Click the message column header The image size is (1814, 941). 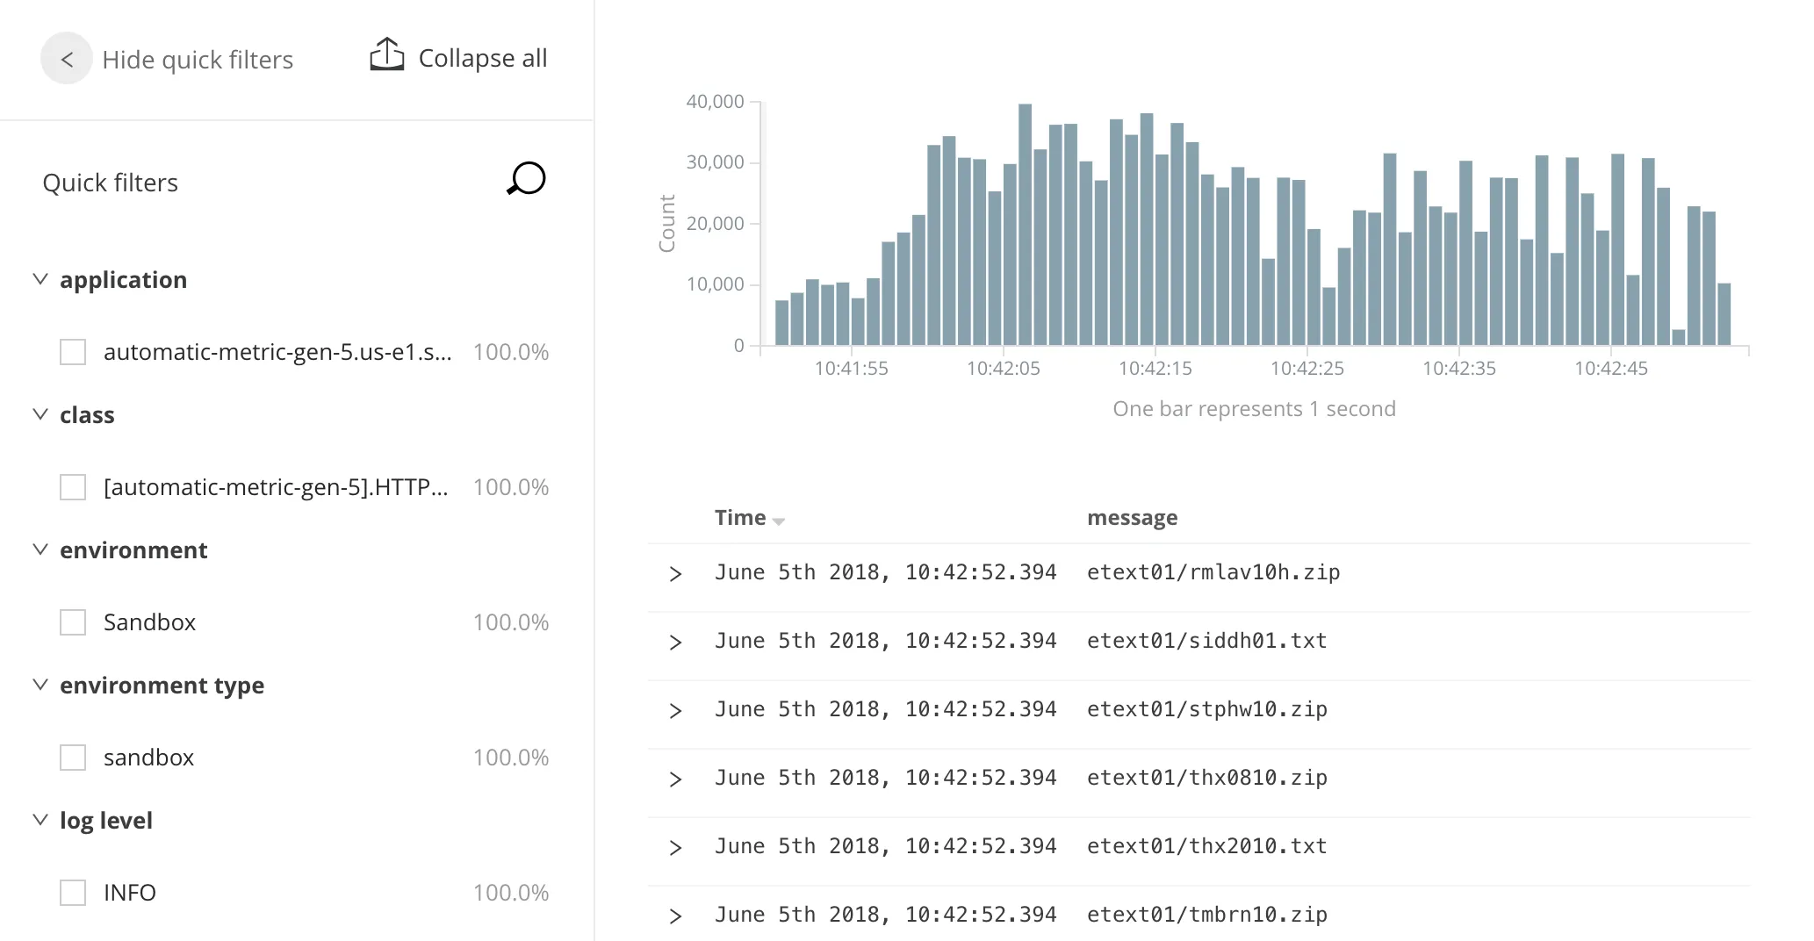[1133, 518]
